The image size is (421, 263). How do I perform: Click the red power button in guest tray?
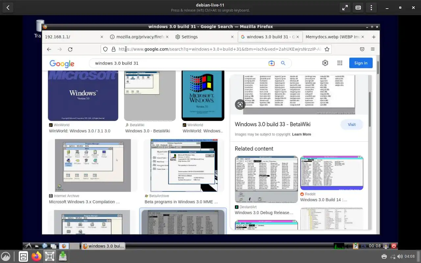pyautogui.click(x=394, y=246)
